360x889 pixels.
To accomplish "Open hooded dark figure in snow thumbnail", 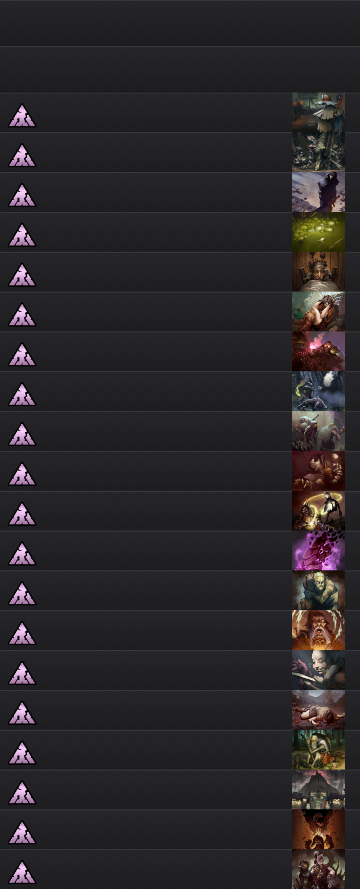I will click(x=319, y=192).
